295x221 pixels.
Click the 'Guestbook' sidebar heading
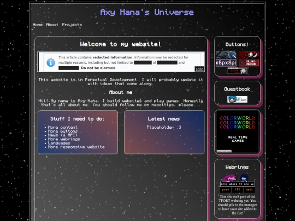(237, 89)
